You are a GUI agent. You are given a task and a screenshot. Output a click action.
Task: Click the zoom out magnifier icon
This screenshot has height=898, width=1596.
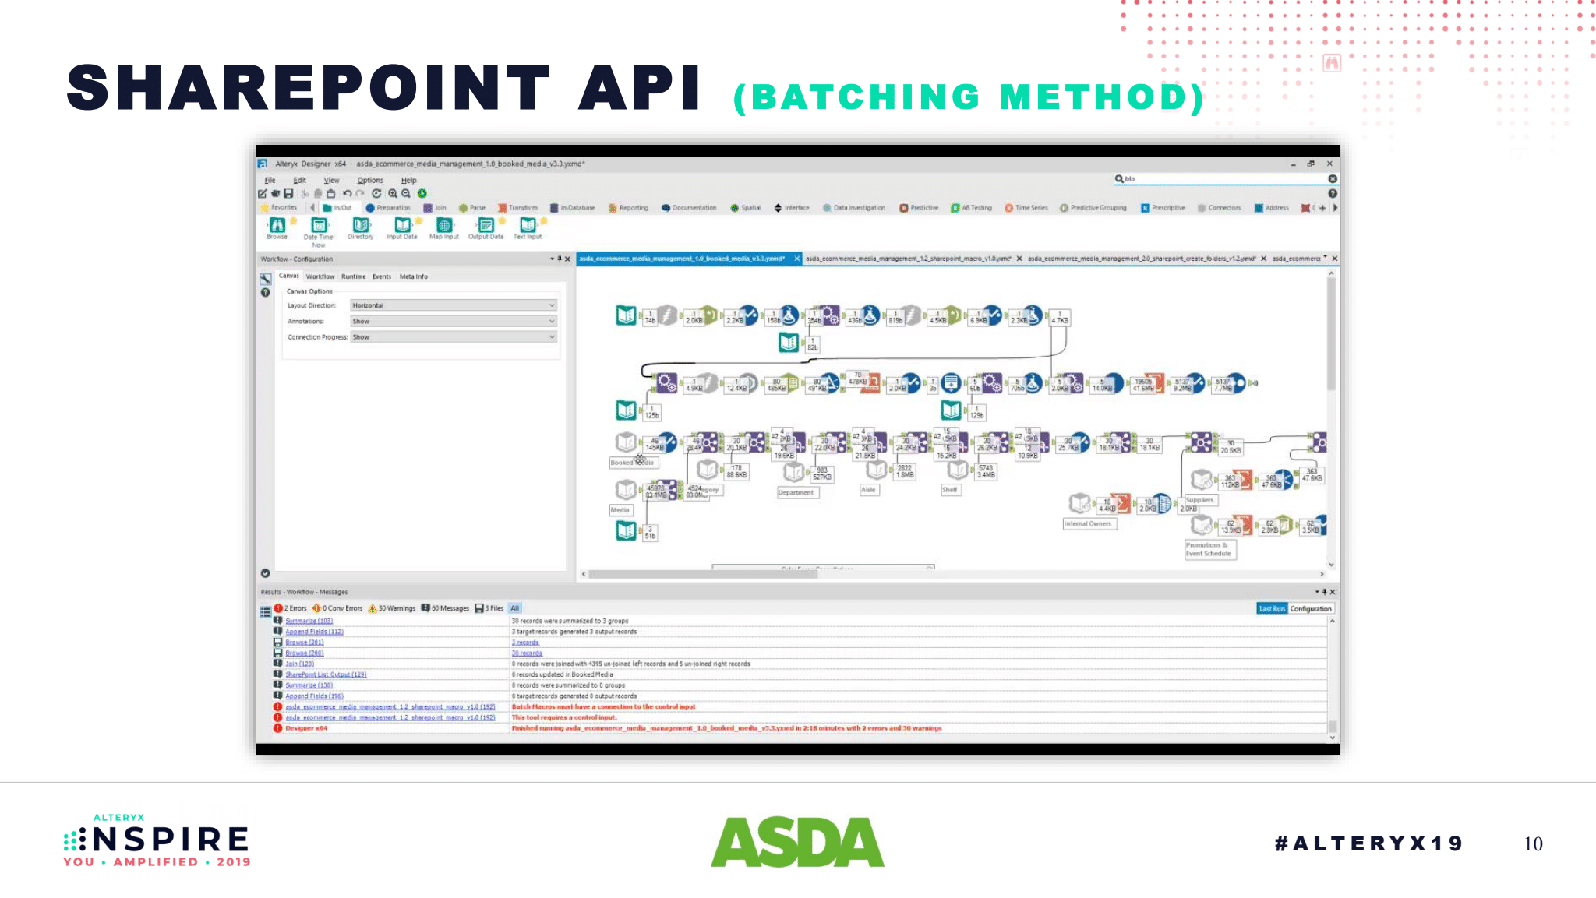pyautogui.click(x=406, y=194)
